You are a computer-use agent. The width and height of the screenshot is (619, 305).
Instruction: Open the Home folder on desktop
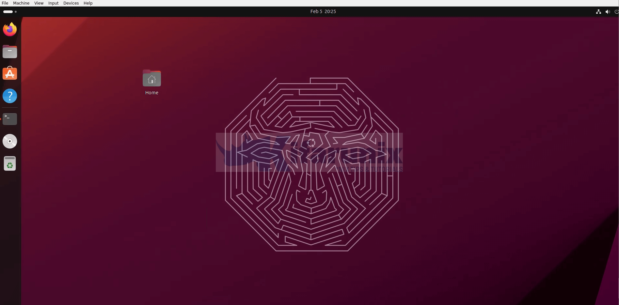(x=151, y=79)
